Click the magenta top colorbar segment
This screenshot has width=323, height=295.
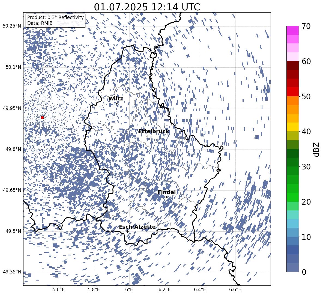293,30
